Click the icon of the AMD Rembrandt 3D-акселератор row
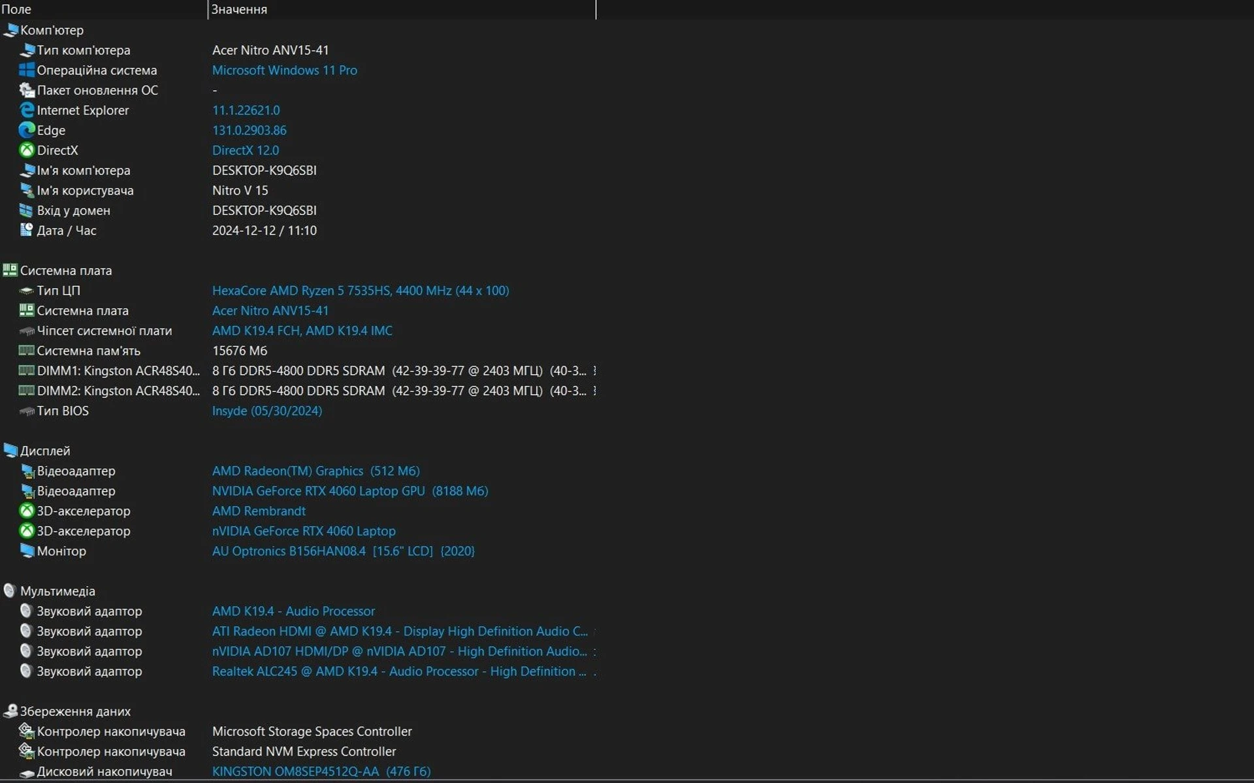Viewport: 1254px width, 783px height. click(x=27, y=511)
